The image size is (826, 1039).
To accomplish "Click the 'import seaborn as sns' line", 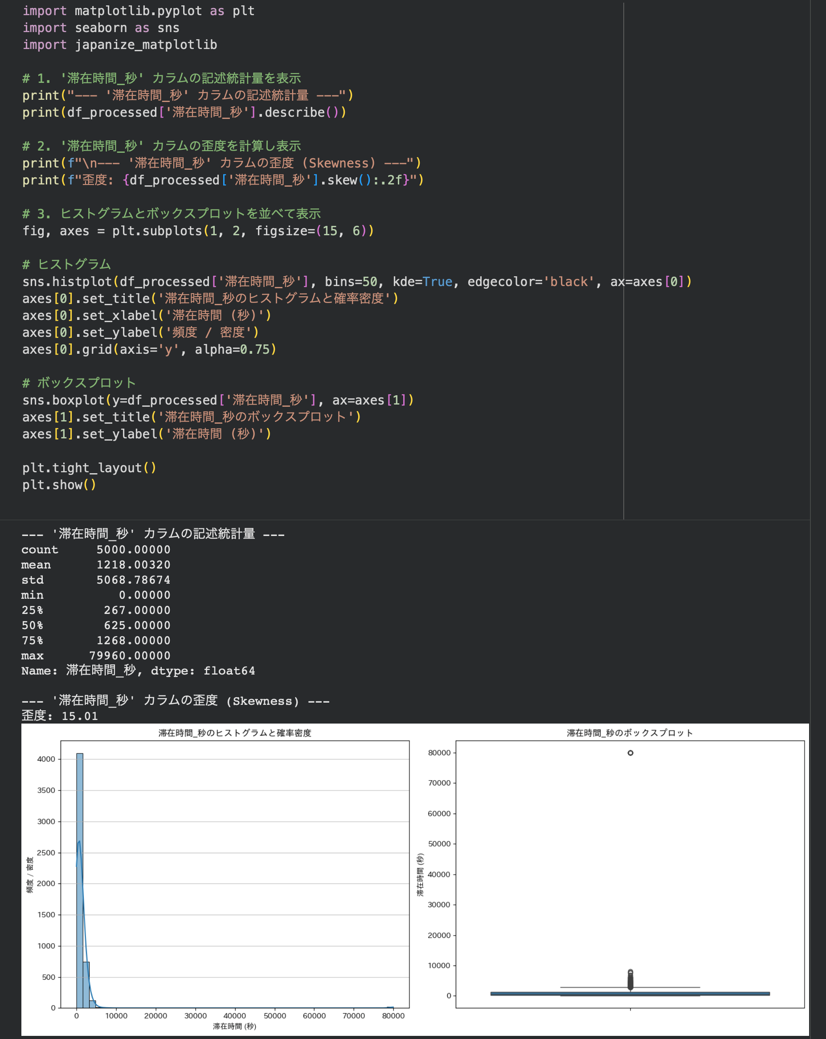I will click(101, 28).
